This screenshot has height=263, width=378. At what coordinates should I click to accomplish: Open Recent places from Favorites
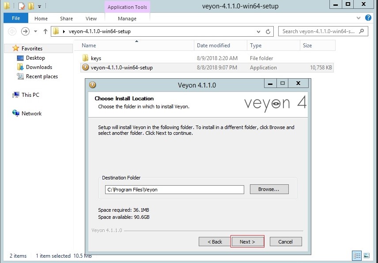click(42, 76)
